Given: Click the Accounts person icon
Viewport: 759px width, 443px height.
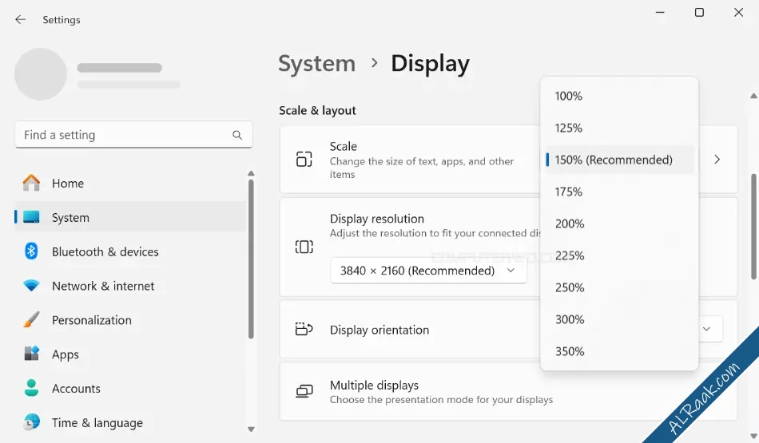Looking at the screenshot, I should [x=31, y=388].
